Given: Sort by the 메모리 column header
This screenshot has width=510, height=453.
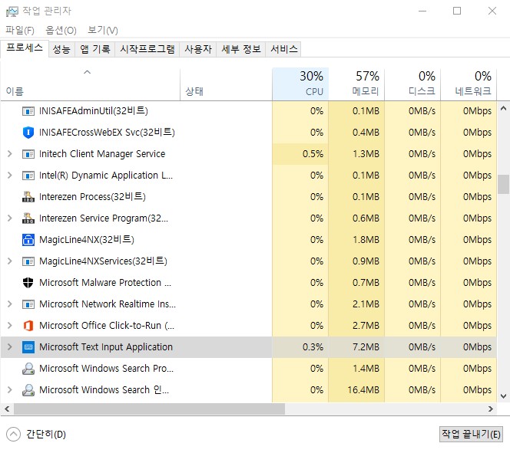Looking at the screenshot, I should pyautogui.click(x=356, y=84).
